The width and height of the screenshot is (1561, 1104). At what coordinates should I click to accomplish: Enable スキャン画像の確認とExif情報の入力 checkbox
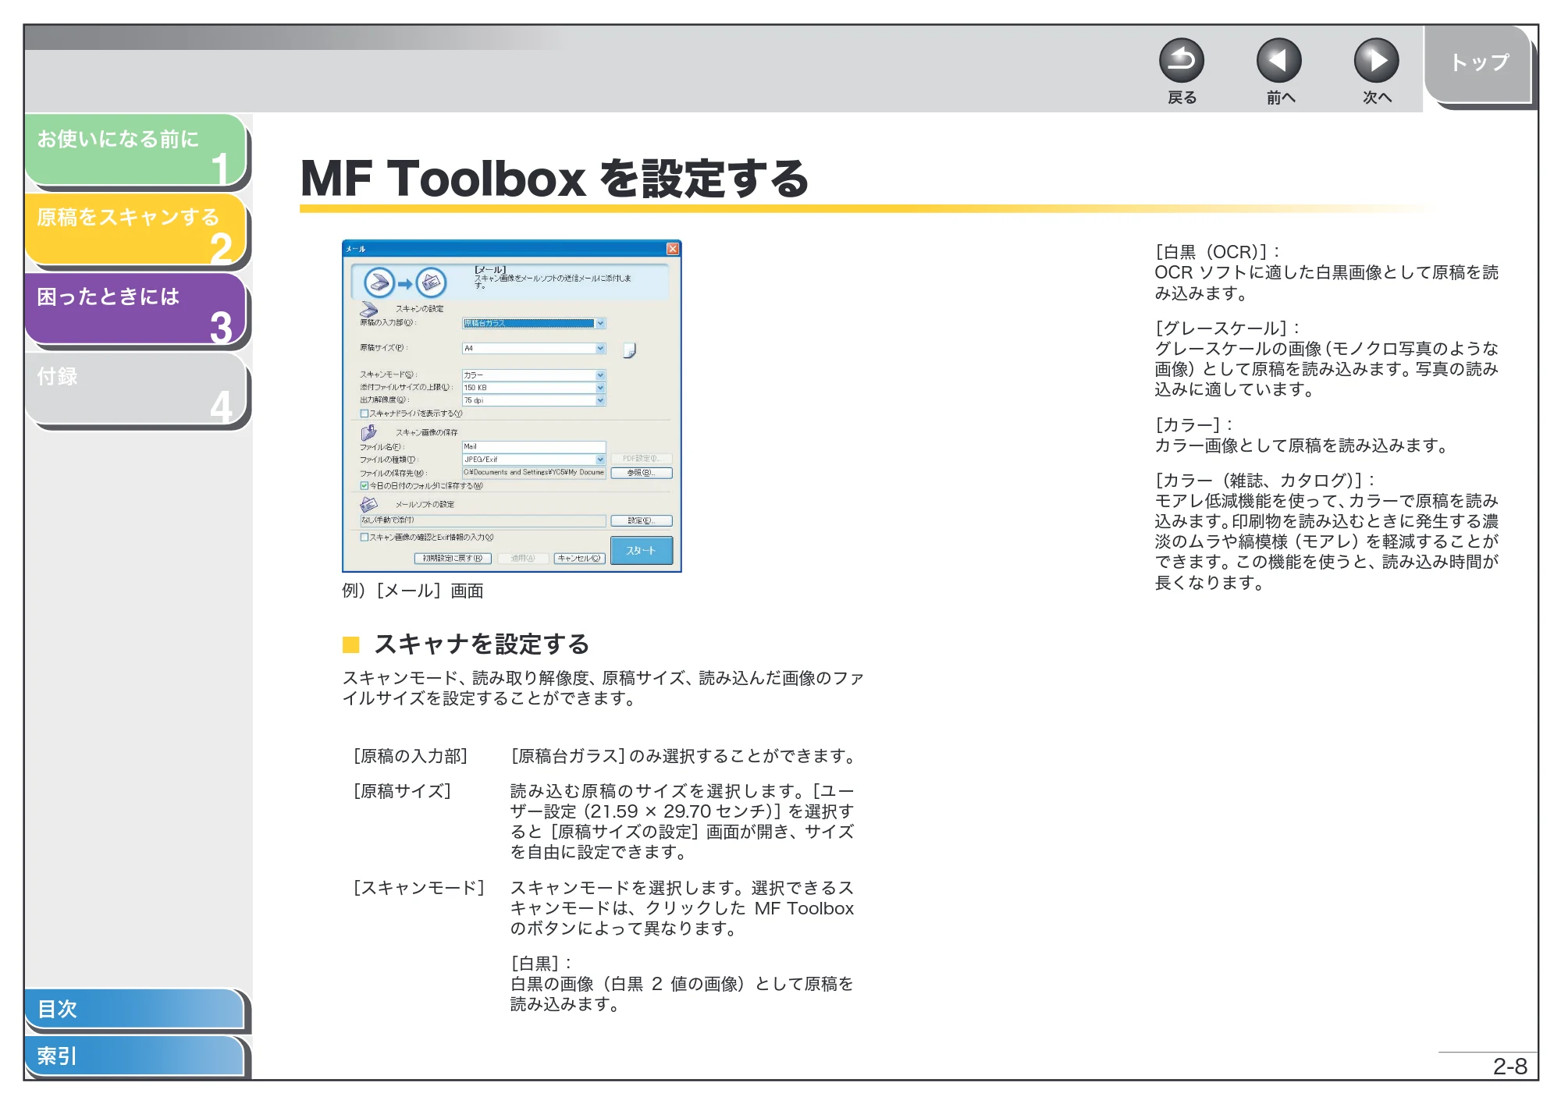coord(364,537)
